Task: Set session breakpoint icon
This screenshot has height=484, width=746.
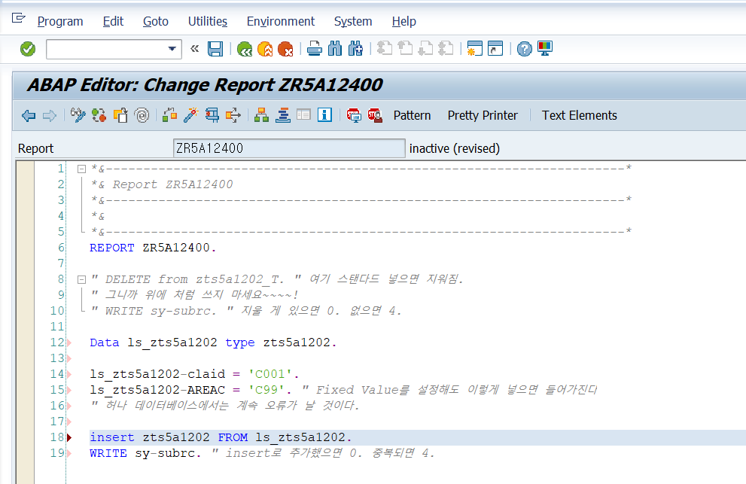Action: [354, 115]
